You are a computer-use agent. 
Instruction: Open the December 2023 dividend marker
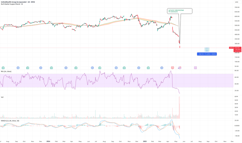click(x=41, y=68)
